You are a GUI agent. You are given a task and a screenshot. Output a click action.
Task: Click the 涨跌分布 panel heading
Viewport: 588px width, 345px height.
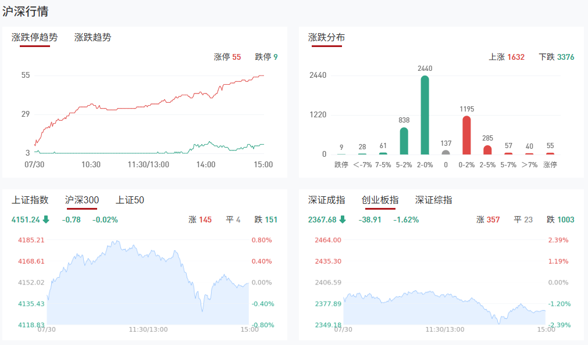pos(326,37)
